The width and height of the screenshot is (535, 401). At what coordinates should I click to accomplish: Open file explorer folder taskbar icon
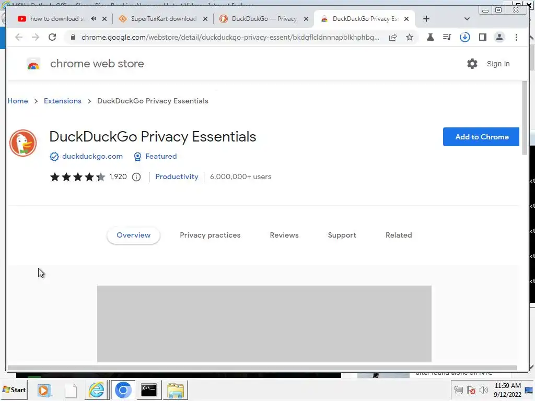[176, 390]
